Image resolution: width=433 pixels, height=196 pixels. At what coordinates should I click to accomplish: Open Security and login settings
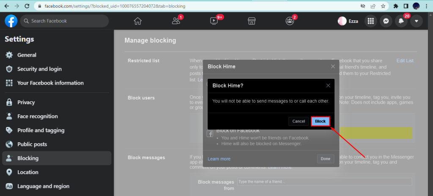[x=57, y=69]
